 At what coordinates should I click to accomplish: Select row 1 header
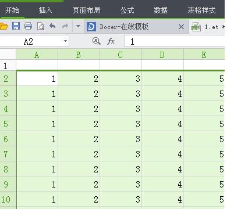[x=8, y=66]
